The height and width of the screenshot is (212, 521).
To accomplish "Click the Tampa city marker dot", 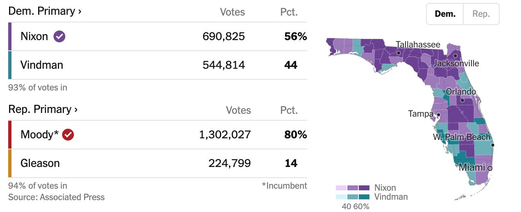I will coord(438,115).
